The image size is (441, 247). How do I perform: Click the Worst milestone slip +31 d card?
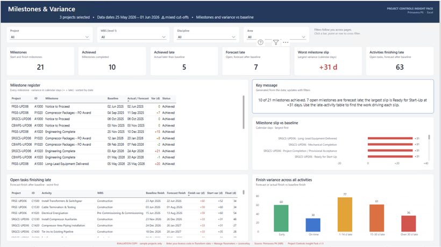point(328,61)
